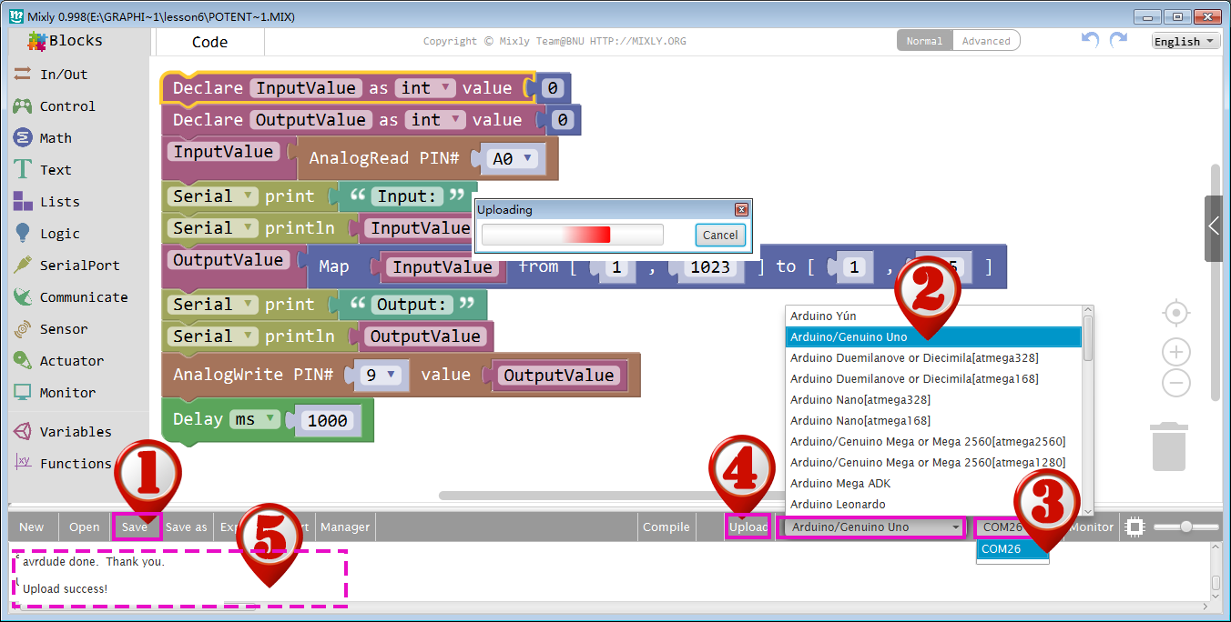Viewport: 1231px width, 622px height.
Task: Open the int type dropdown for OutputValue
Action: 435,120
